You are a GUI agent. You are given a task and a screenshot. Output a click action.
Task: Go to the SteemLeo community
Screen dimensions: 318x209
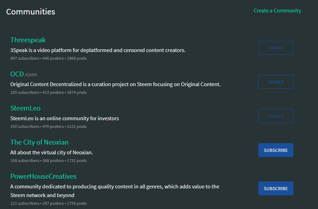(25, 108)
